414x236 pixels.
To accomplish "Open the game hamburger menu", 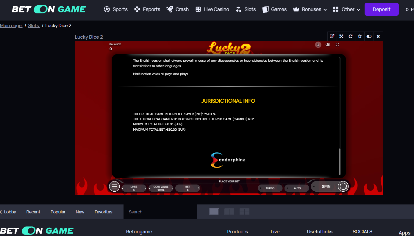I will tap(114, 186).
